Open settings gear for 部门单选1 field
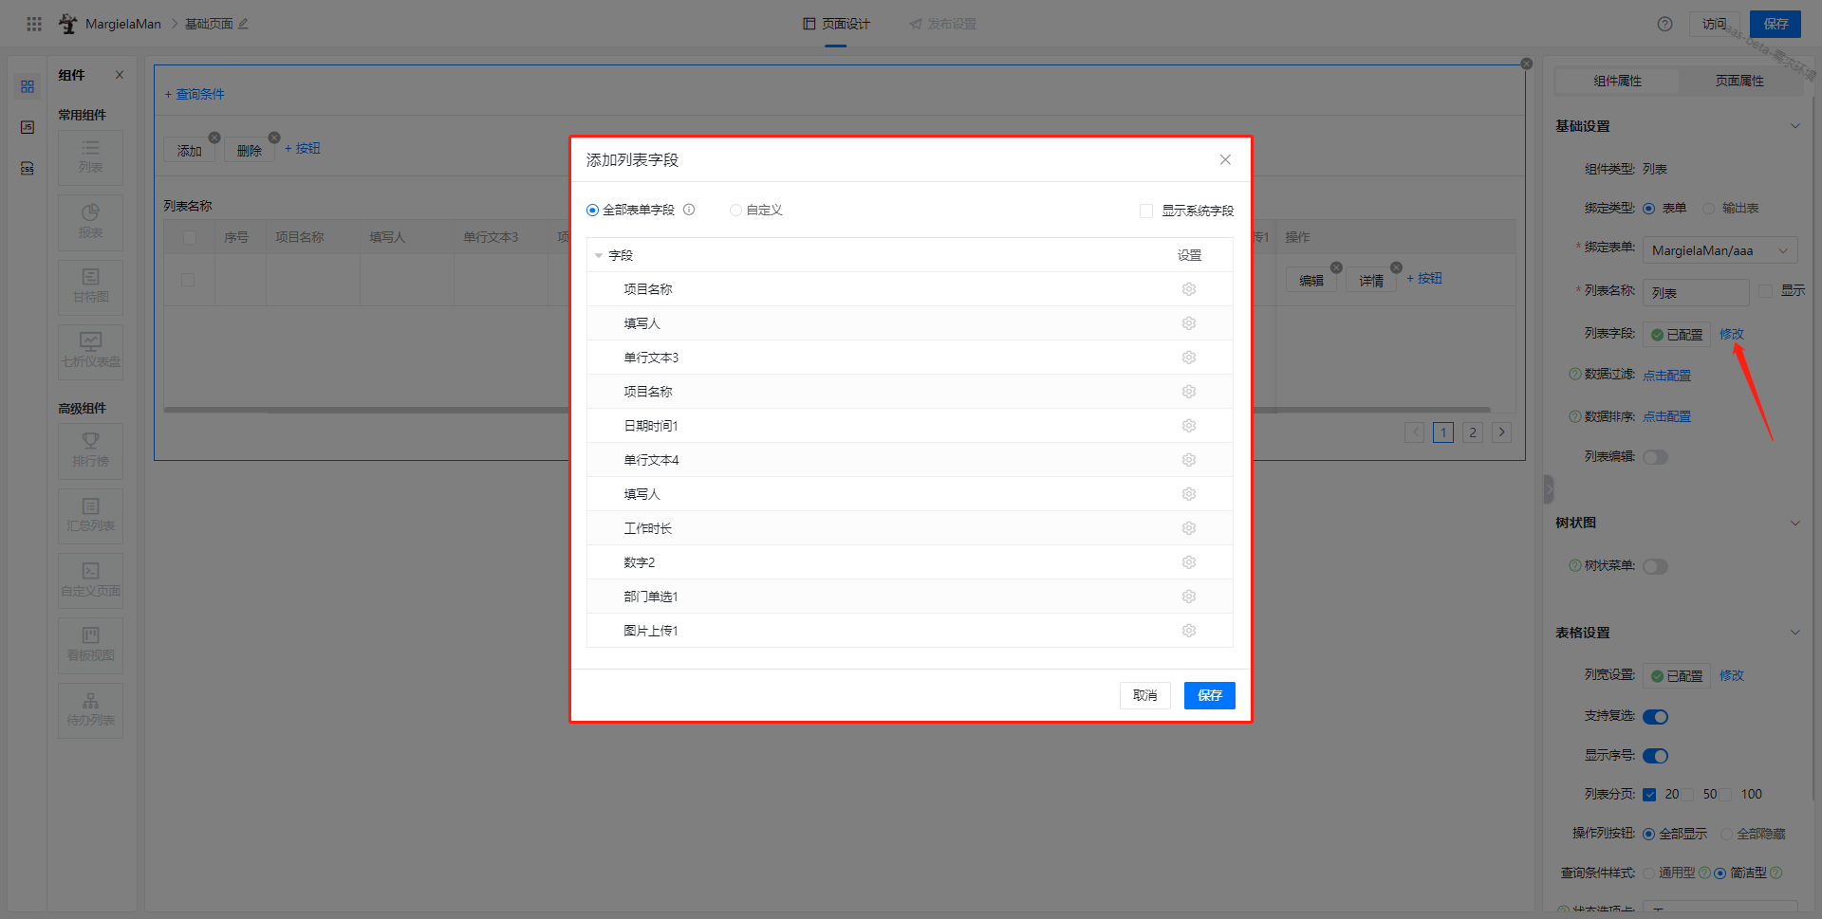The image size is (1822, 919). pos(1189,597)
